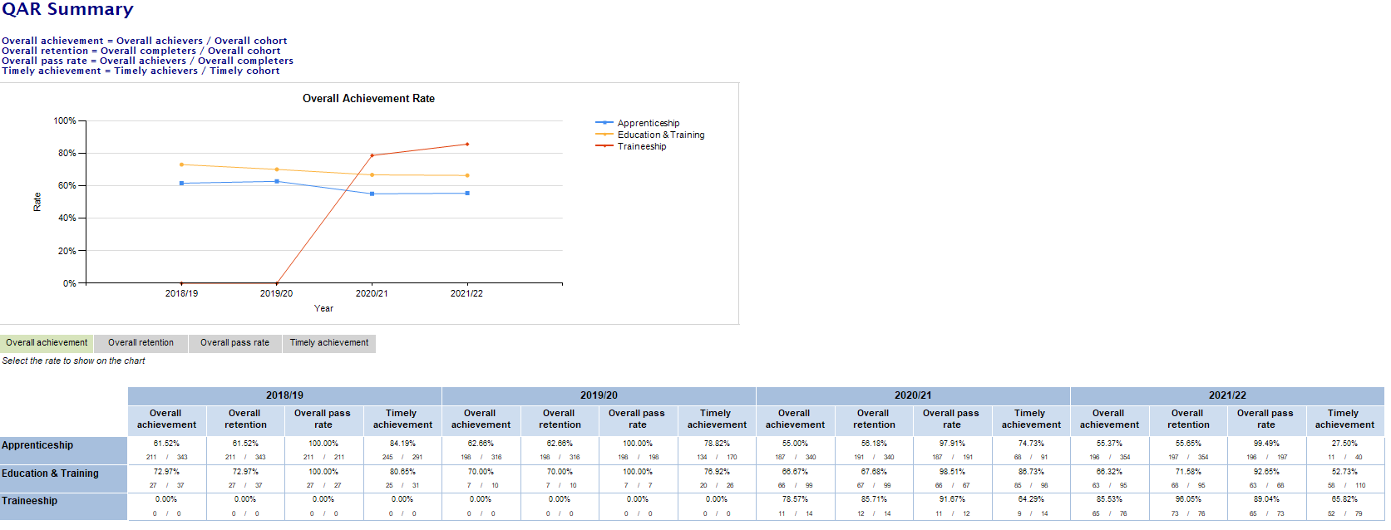This screenshot has width=1391, height=530.
Task: Click the Education & Training legend entry
Action: coord(660,135)
